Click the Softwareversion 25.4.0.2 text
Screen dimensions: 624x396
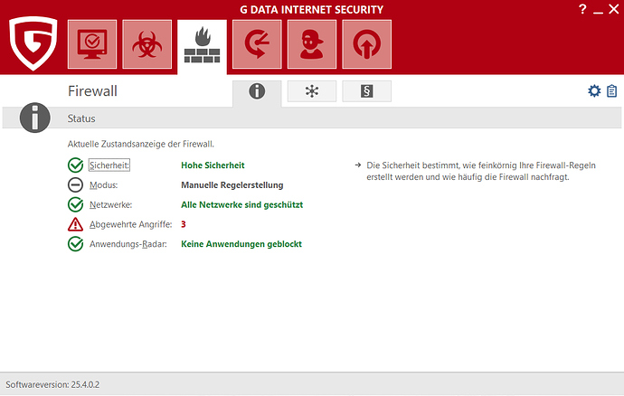pos(52,384)
